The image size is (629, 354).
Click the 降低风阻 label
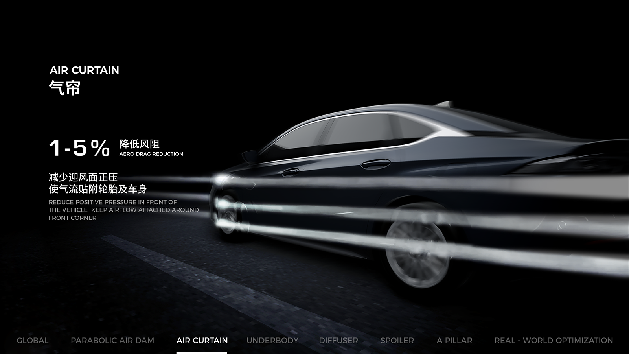pyautogui.click(x=139, y=144)
